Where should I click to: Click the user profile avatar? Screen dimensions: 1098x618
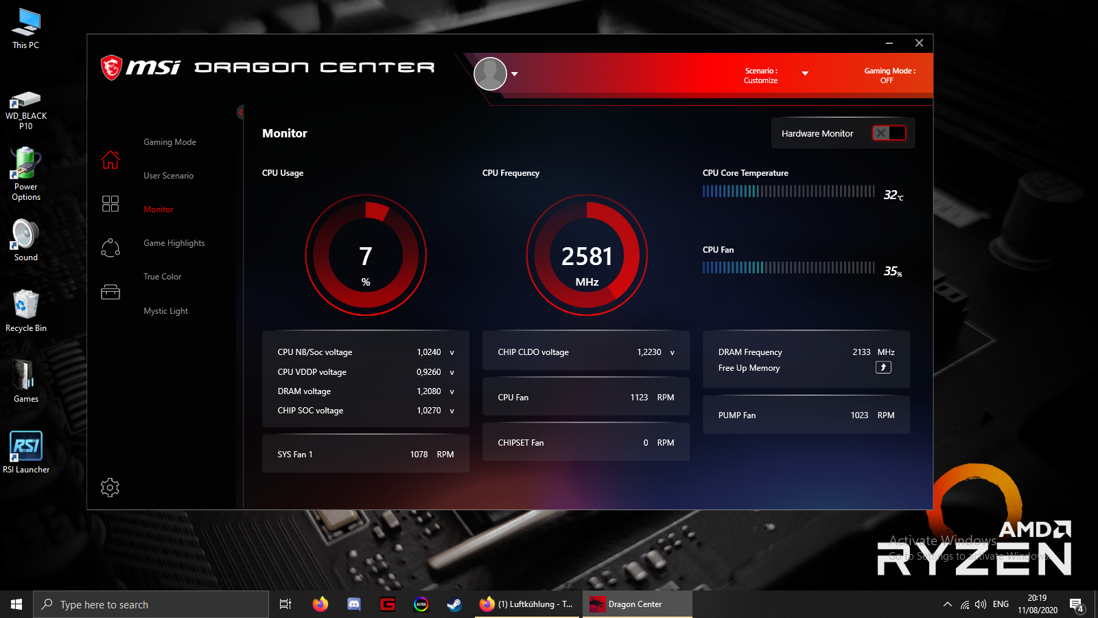490,73
